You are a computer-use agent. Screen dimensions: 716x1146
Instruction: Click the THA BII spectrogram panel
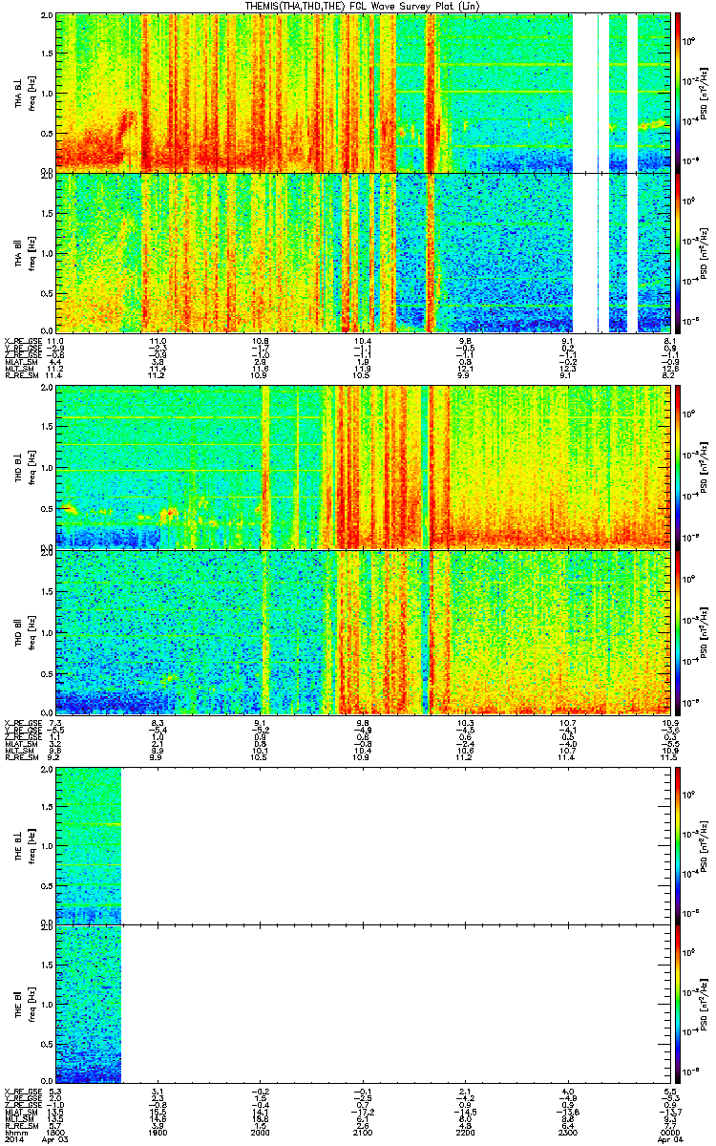(x=363, y=251)
